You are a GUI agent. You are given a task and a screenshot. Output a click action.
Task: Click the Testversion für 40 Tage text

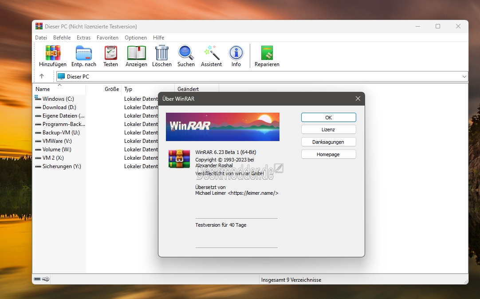point(221,225)
